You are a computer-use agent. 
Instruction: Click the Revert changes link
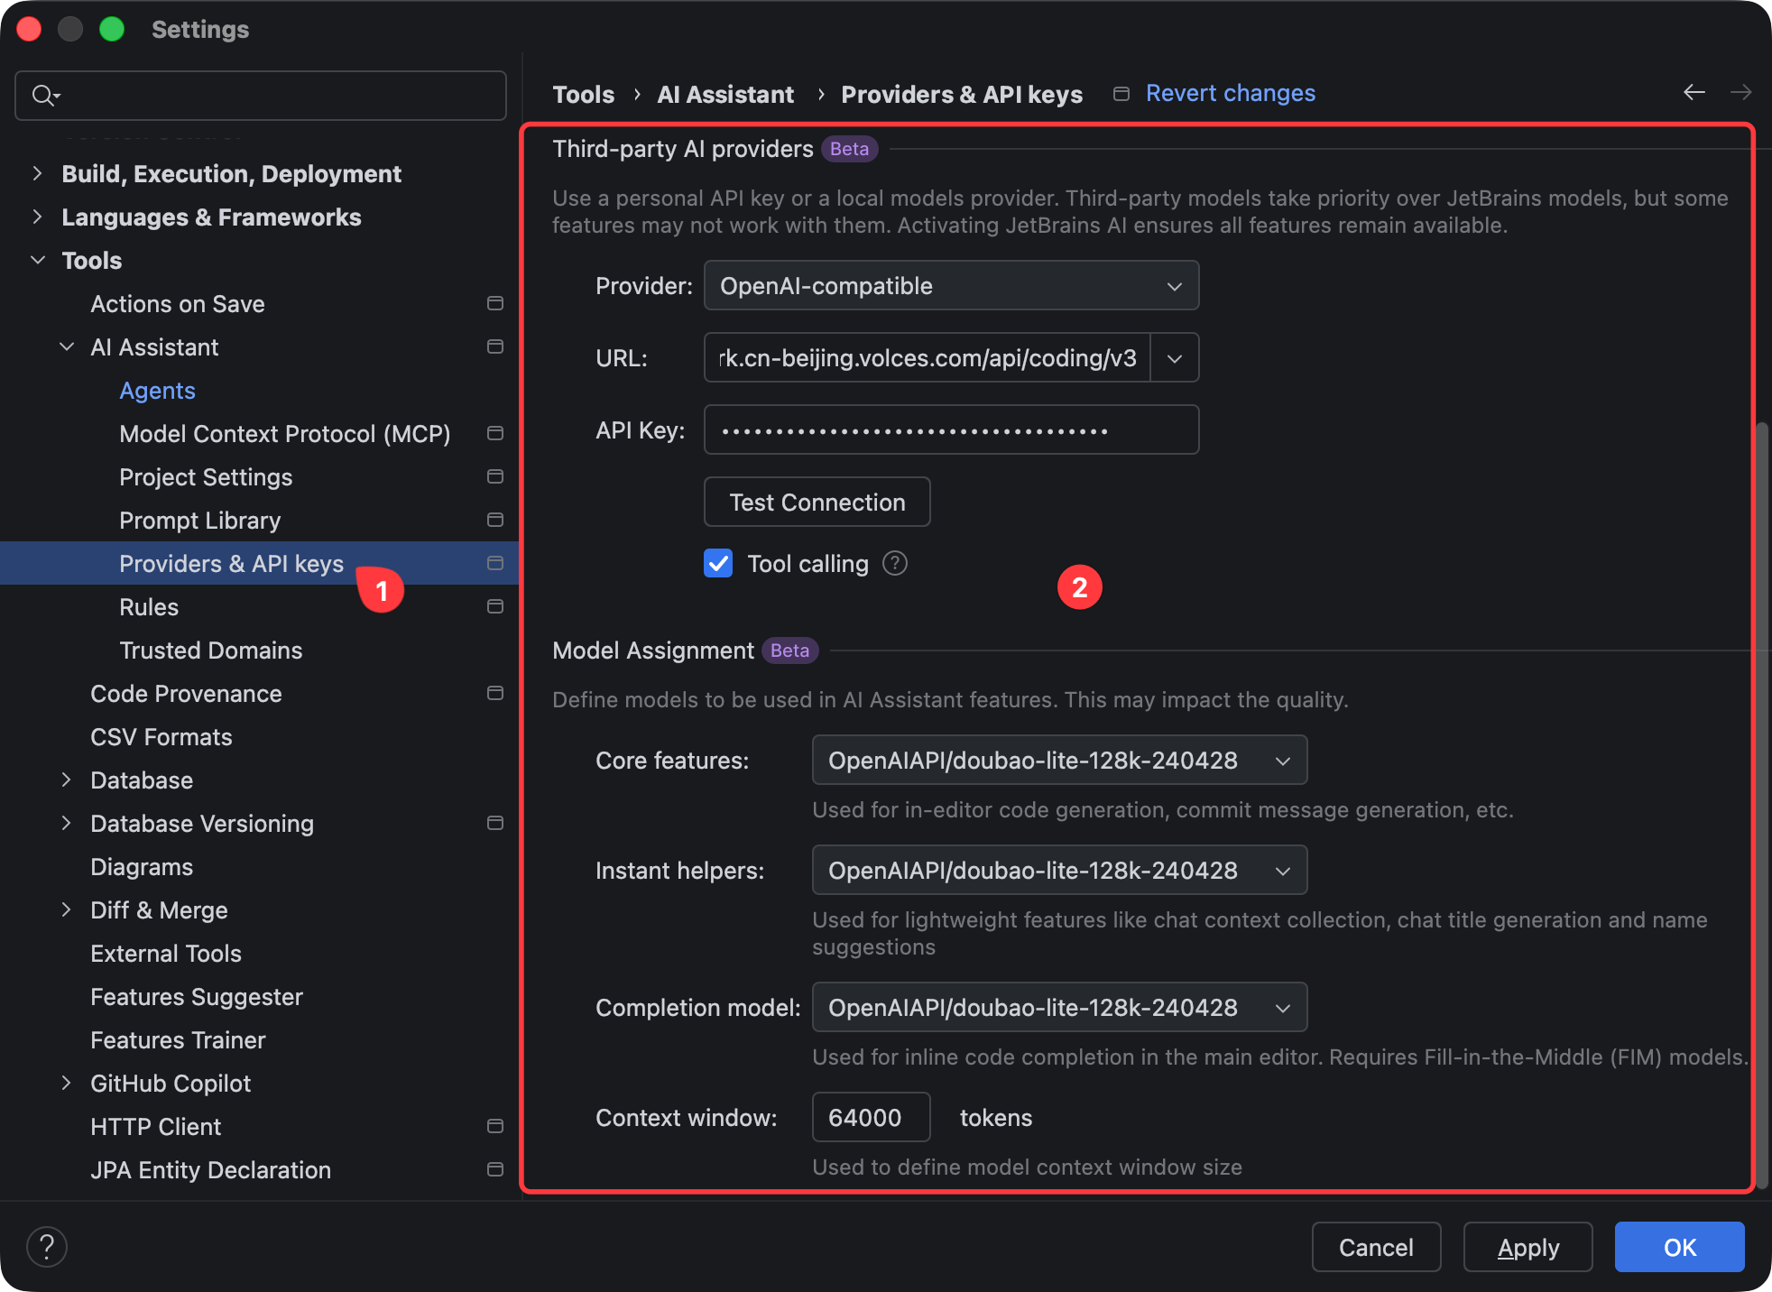pos(1230,93)
